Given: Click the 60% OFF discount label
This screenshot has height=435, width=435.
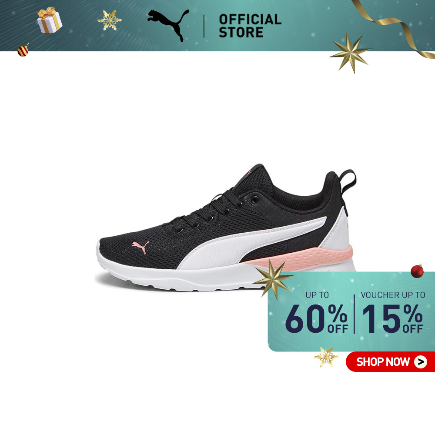Looking at the screenshot, I should pos(316,314).
